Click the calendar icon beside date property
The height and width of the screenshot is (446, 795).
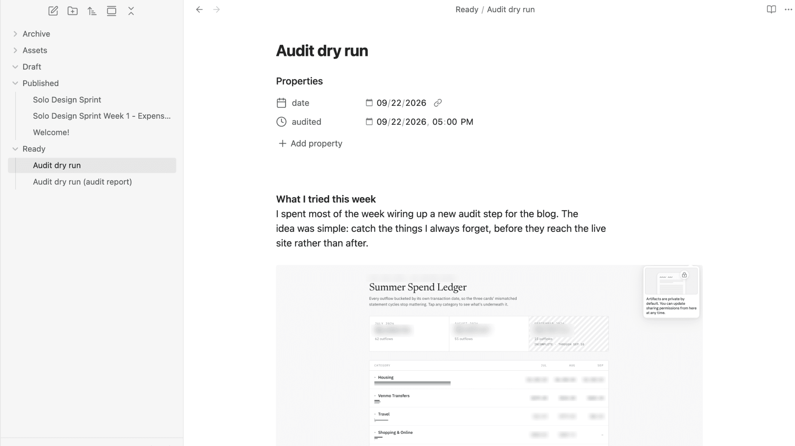point(281,103)
